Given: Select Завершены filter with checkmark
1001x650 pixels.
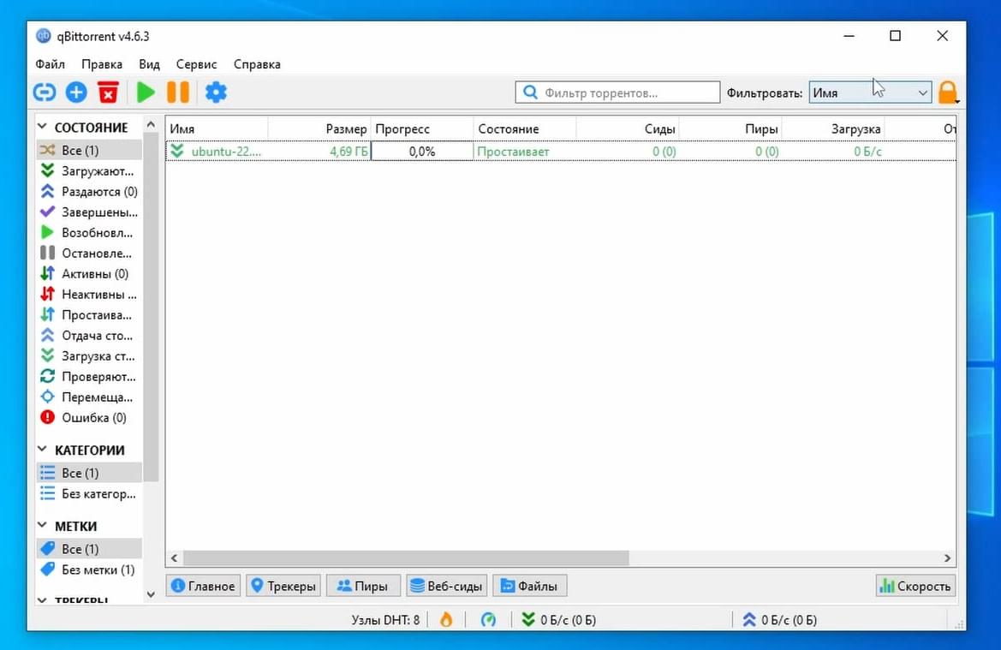Looking at the screenshot, I should (89, 212).
